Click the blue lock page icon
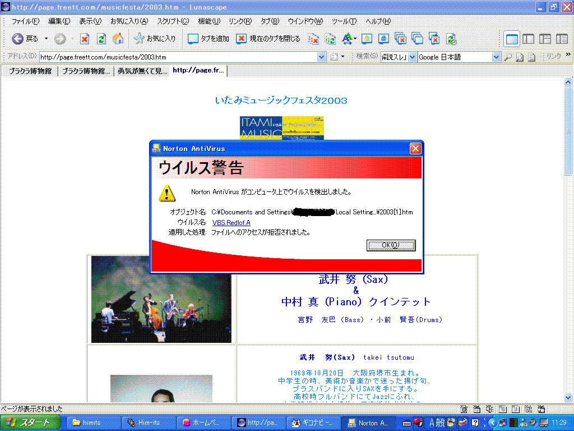574x431 pixels. tap(383, 39)
